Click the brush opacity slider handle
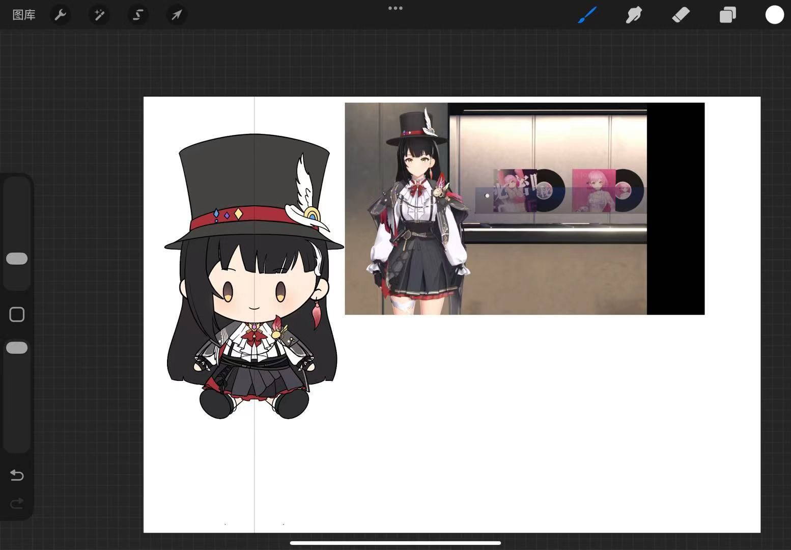This screenshot has width=791, height=550. 17,348
